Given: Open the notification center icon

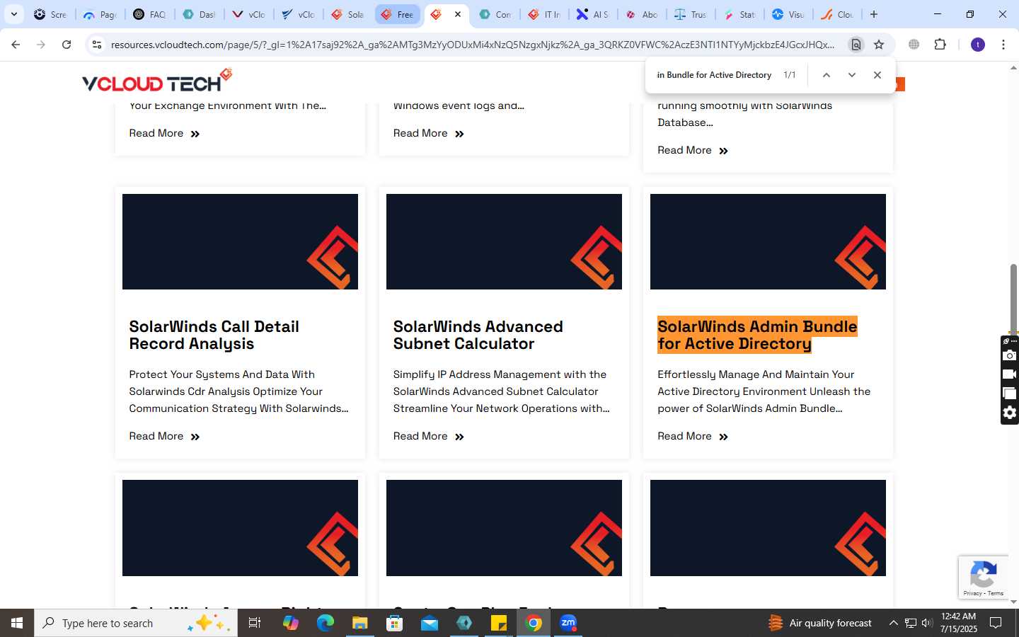Looking at the screenshot, I should pos(996,623).
